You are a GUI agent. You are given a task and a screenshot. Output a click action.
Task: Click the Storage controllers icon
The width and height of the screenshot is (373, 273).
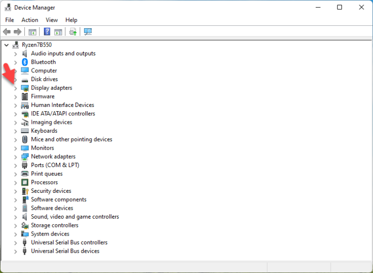pyautogui.click(x=25, y=225)
